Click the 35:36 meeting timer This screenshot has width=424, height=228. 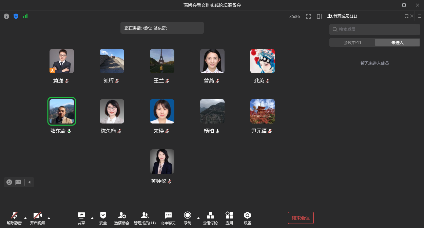click(x=294, y=16)
